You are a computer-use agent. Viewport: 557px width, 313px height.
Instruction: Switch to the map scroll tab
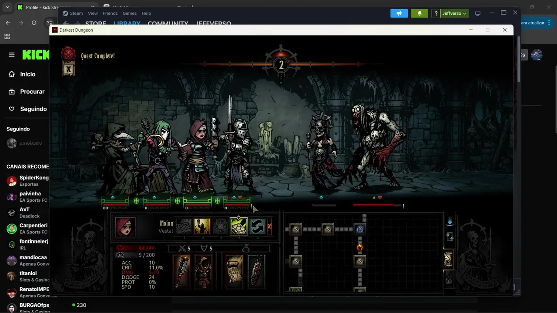pos(448,260)
